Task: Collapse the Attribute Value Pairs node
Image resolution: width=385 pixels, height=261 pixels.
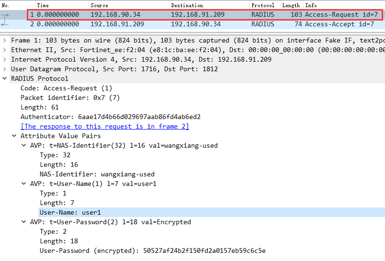Action: (15, 136)
